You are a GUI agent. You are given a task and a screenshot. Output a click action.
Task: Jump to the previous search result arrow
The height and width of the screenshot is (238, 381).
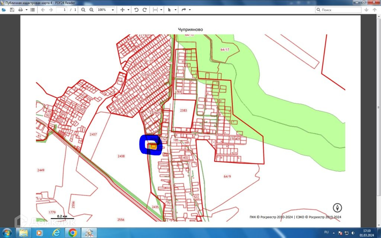pos(374,10)
